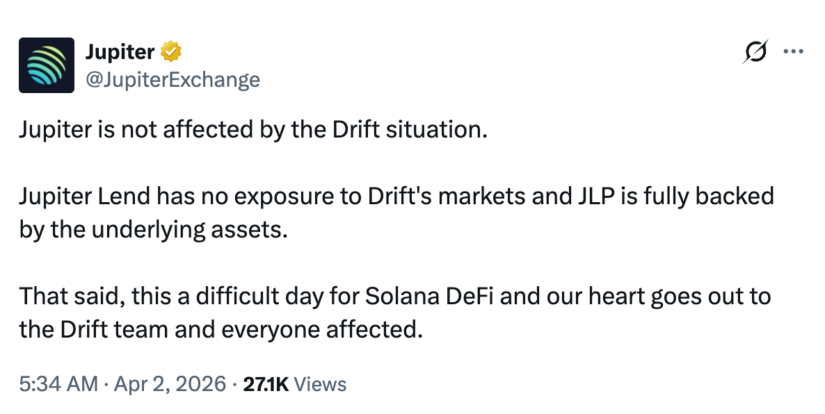This screenshot has height=414, width=825.
Task: Click the 5:34 AM timestamp
Action: coord(58,383)
